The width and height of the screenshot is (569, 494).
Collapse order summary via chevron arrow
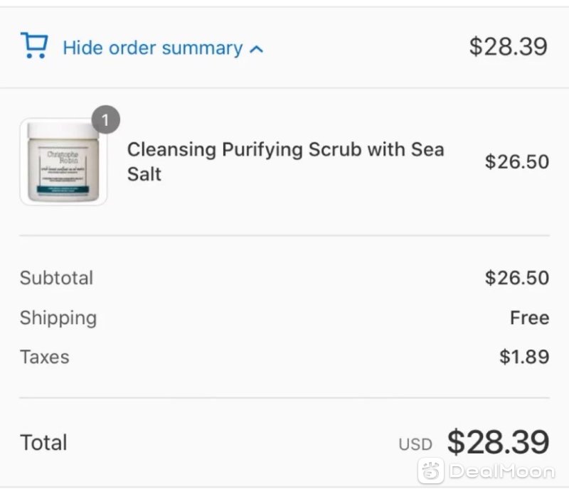click(256, 49)
